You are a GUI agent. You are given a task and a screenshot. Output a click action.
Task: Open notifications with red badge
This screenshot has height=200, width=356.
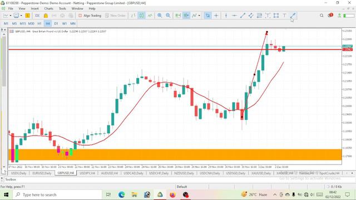(x=330, y=15)
